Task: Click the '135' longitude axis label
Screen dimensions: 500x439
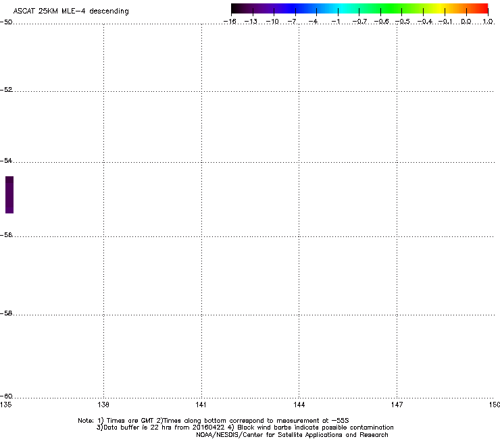Action: (5, 405)
